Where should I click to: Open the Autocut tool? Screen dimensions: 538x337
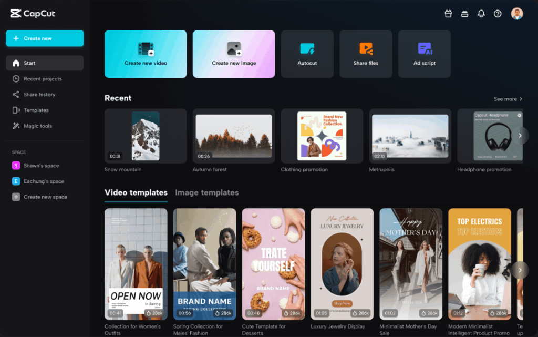[307, 54]
